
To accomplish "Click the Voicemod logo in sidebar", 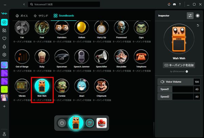I will click(4, 14).
